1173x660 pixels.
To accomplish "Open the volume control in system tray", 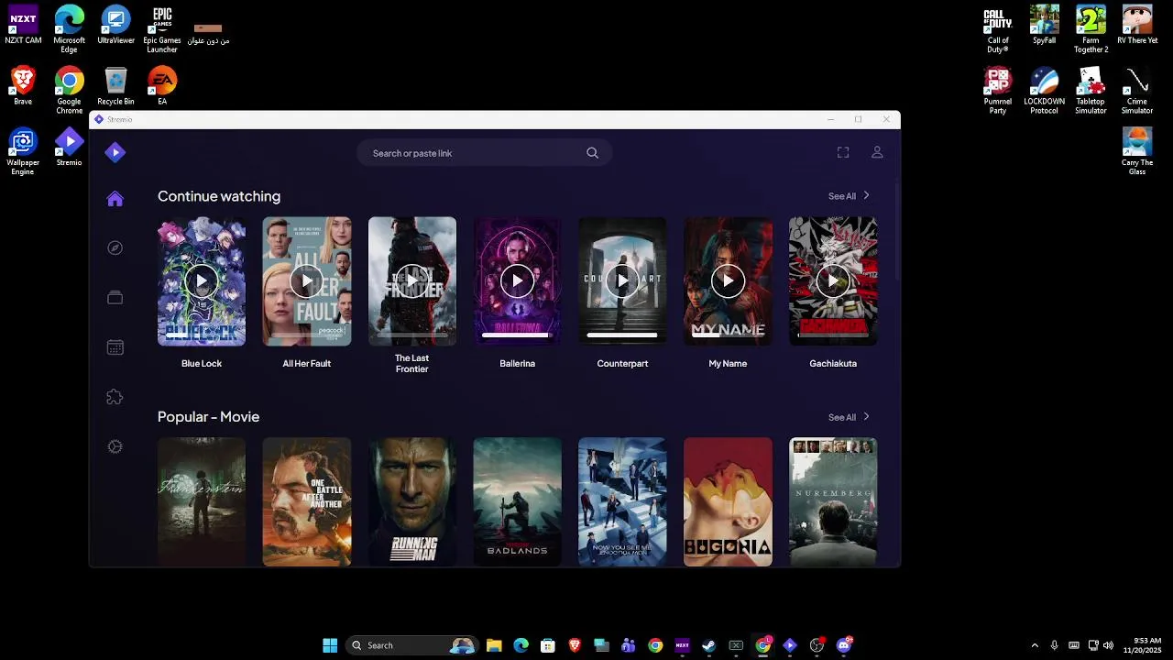I will 1109,645.
